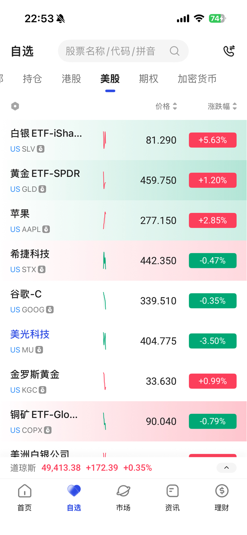Tap the GLD gold ETF mini chart
Screen dimensions: 247x535
(x=104, y=180)
